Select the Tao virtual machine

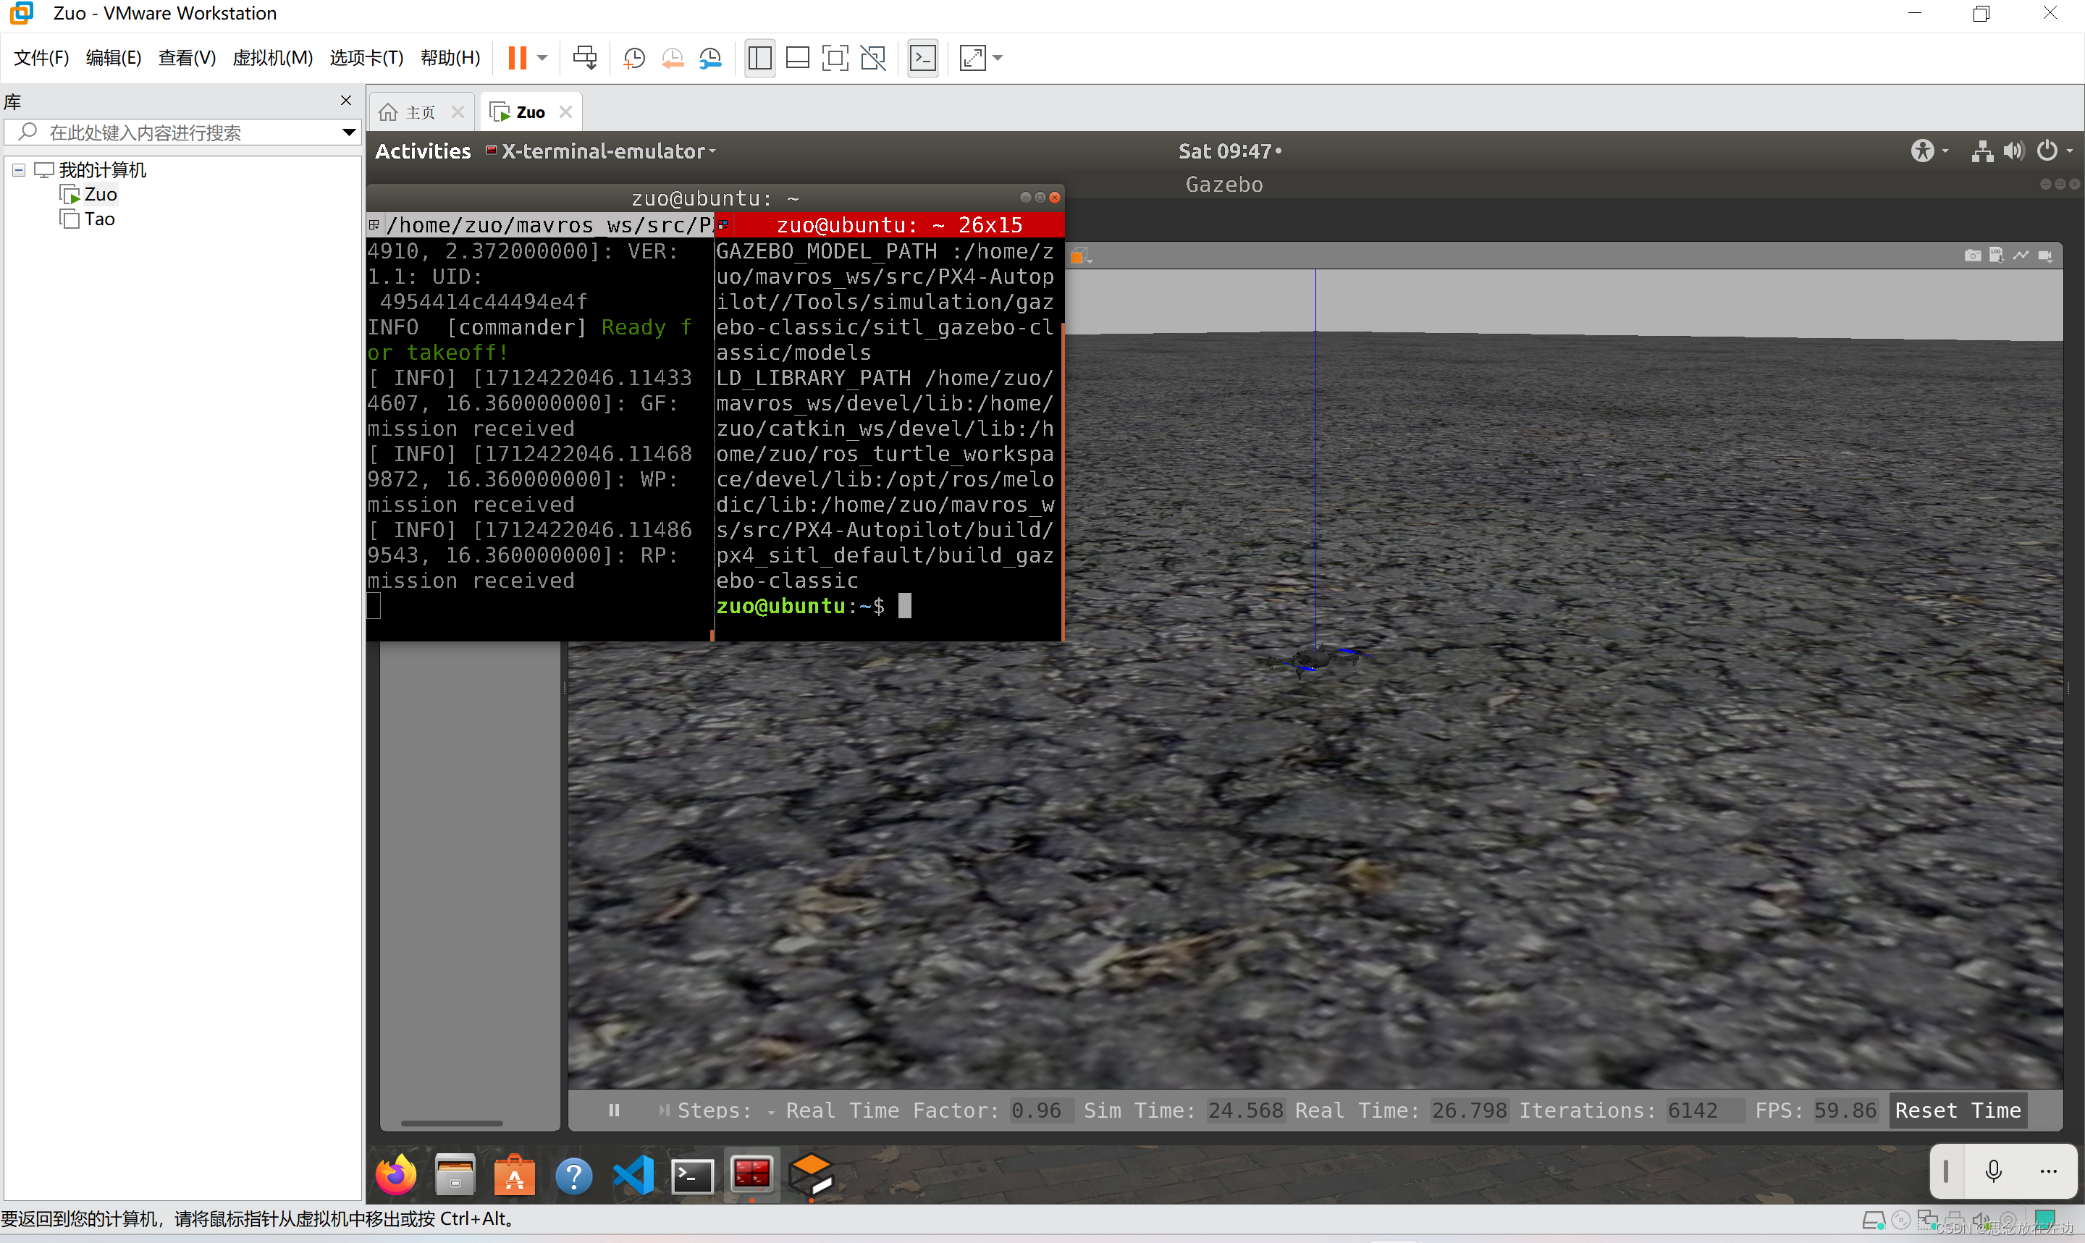click(98, 219)
